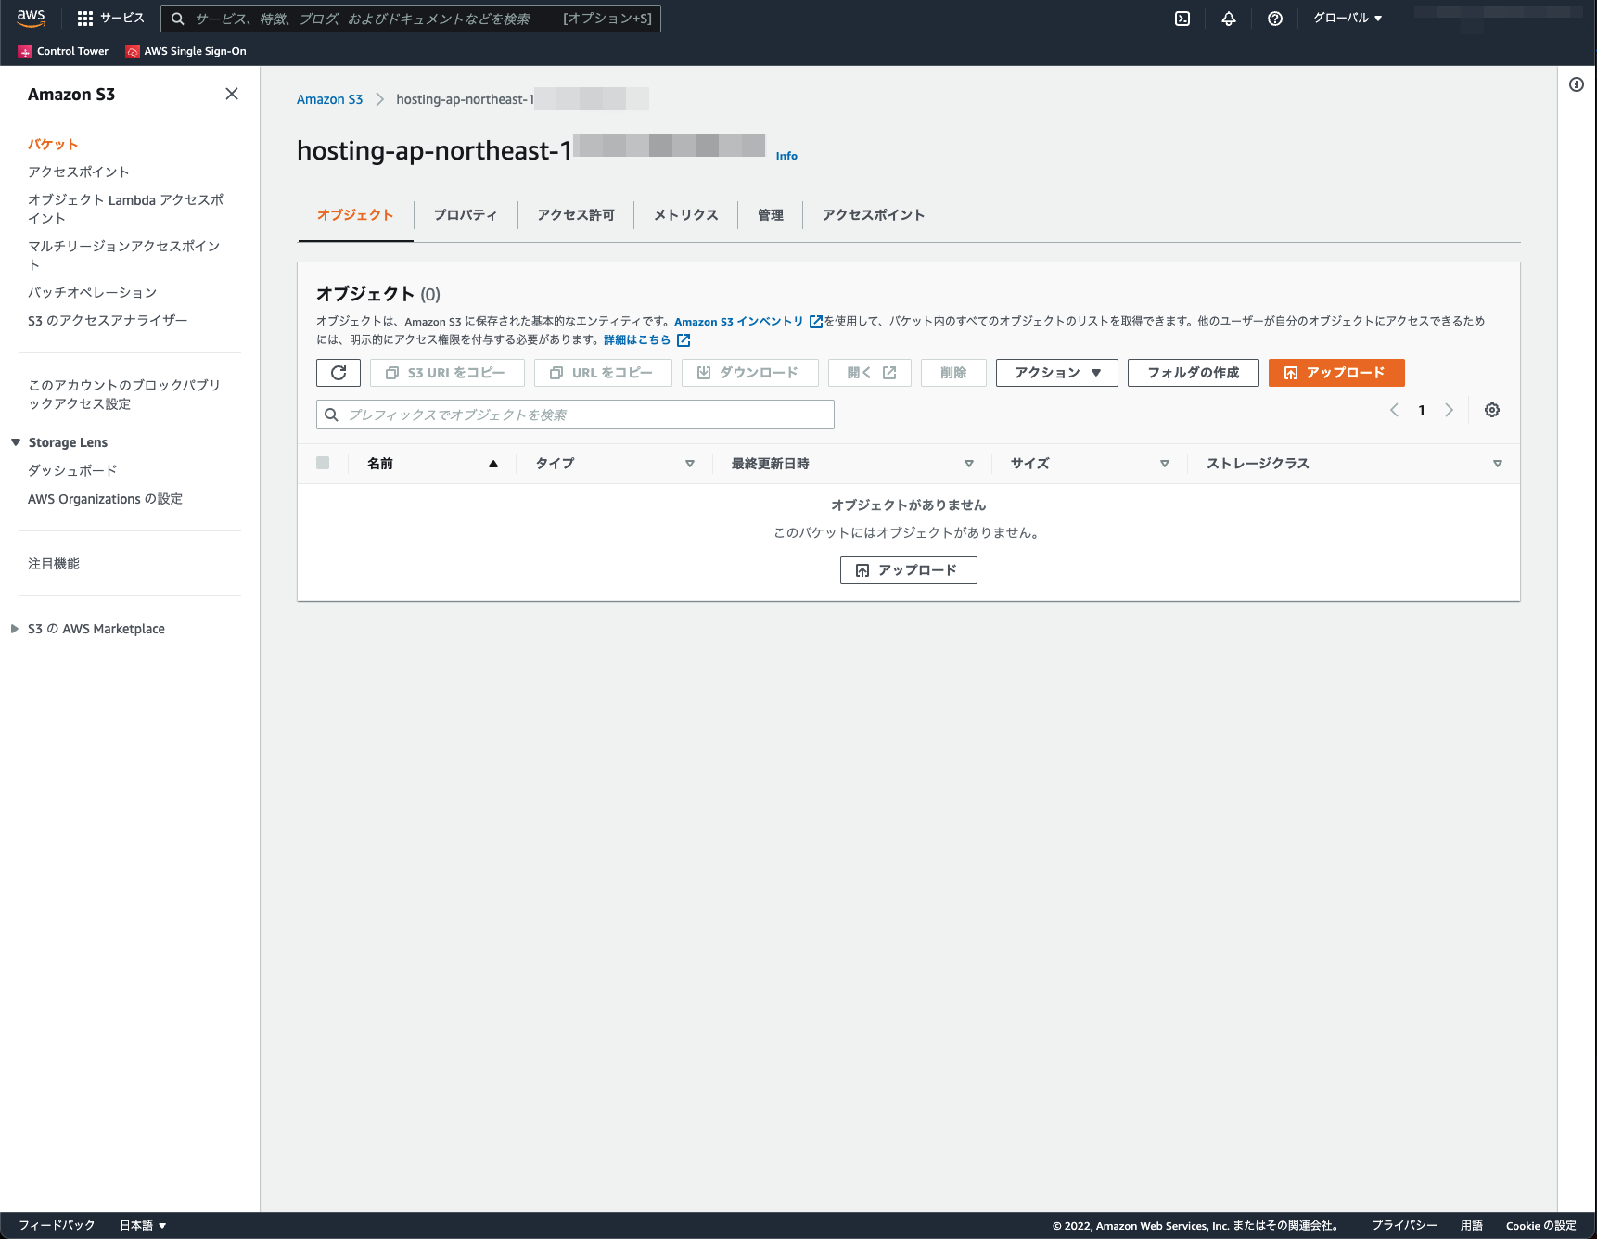Sort by タイプ column arrow
This screenshot has width=1597, height=1239.
(690, 464)
